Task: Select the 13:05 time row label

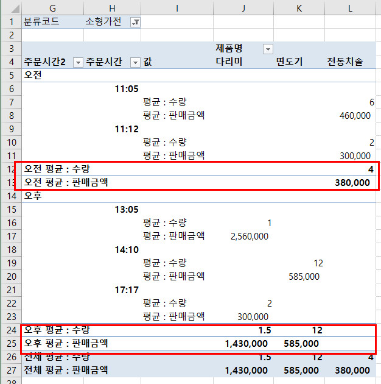Action: (x=127, y=209)
